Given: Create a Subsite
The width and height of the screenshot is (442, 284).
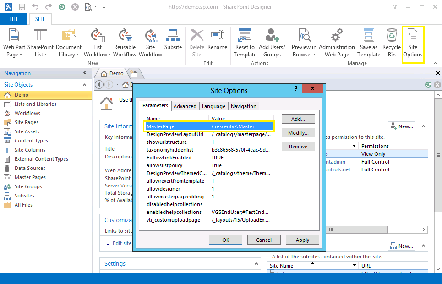Looking at the screenshot, I should [x=173, y=43].
